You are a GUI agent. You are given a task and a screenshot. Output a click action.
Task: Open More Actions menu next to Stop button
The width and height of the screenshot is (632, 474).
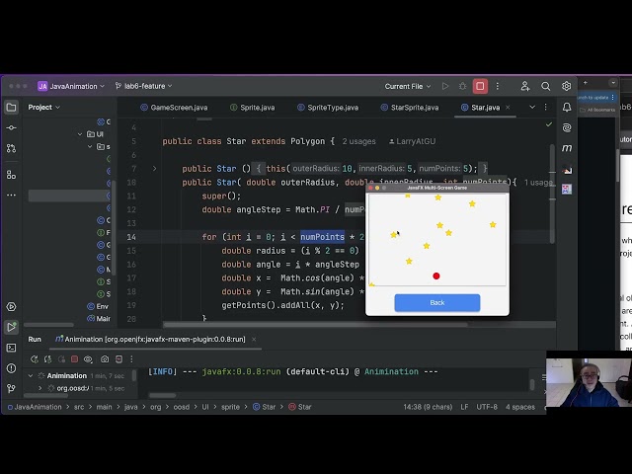(x=498, y=86)
